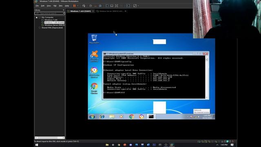Open the View menu
This screenshot has width=261, height=147.
(49, 6)
